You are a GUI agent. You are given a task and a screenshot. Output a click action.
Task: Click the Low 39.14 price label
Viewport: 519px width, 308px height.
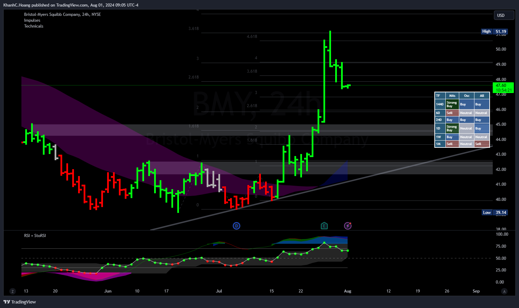point(494,213)
